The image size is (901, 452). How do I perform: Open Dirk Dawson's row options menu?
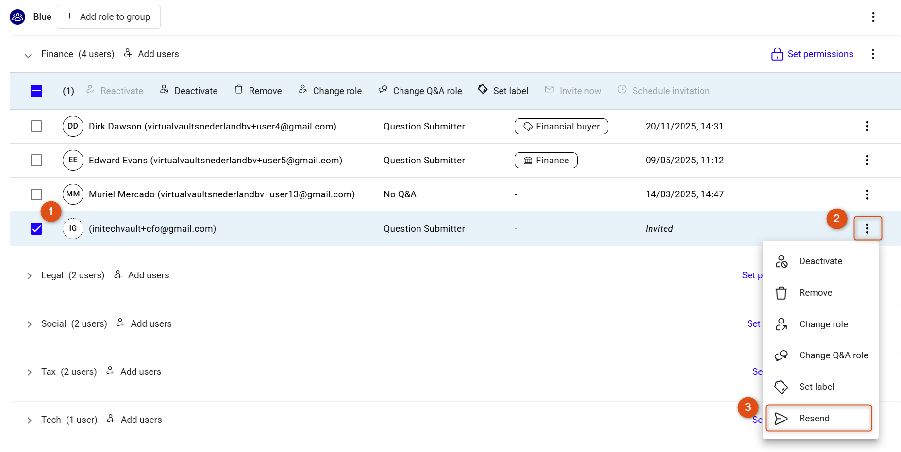coord(867,127)
